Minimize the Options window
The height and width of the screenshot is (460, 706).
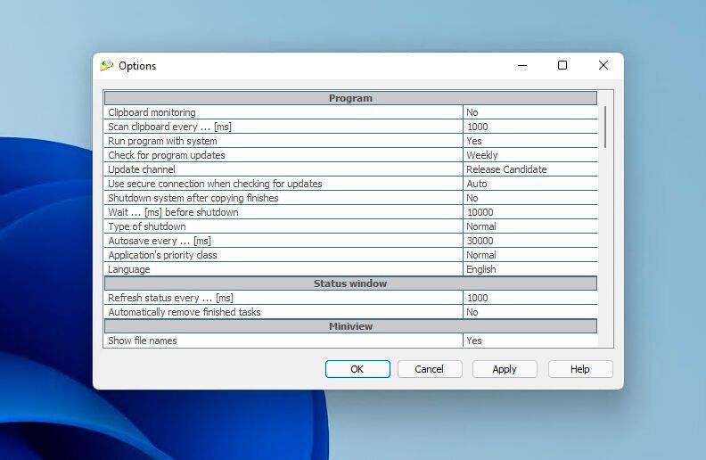tap(522, 66)
